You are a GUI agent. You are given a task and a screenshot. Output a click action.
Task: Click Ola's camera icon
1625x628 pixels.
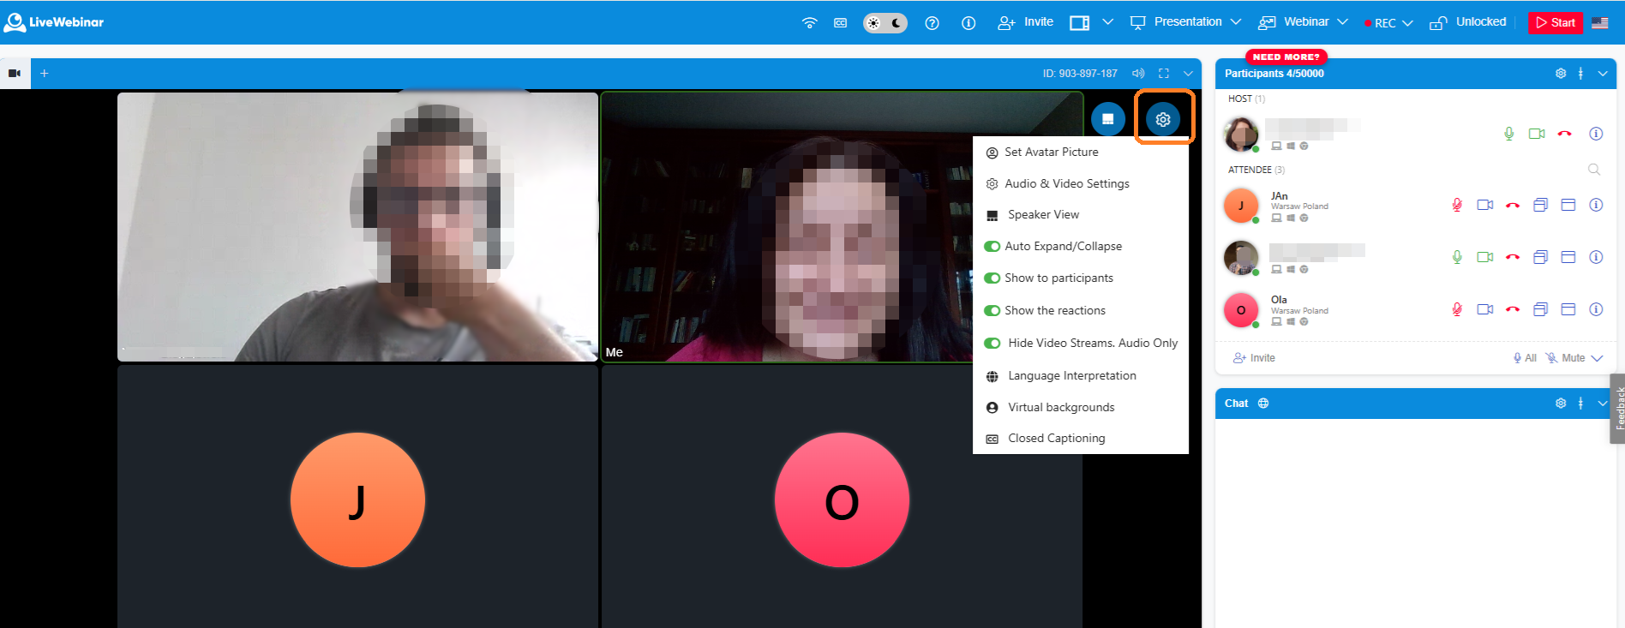click(x=1484, y=309)
